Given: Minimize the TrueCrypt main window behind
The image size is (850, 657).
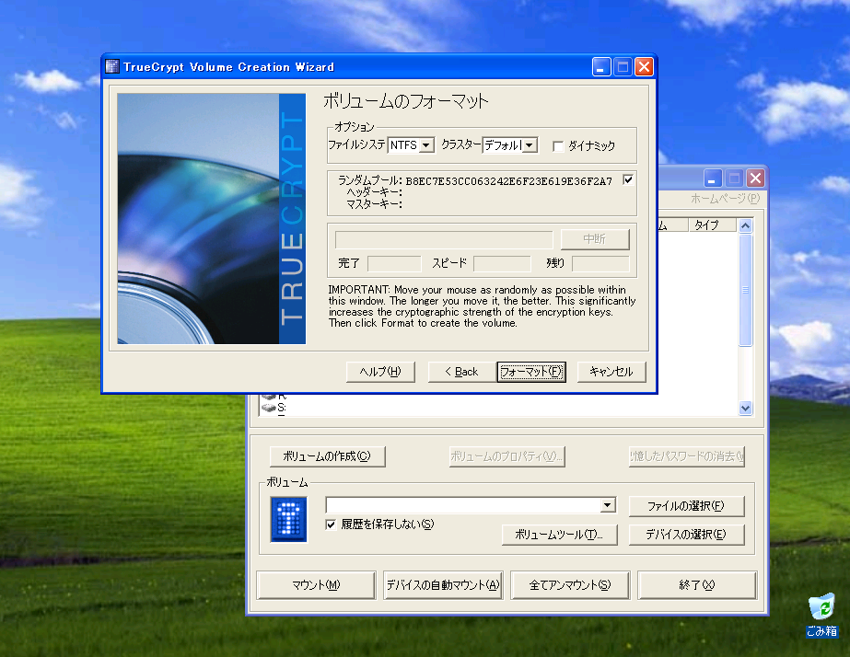Looking at the screenshot, I should click(713, 179).
